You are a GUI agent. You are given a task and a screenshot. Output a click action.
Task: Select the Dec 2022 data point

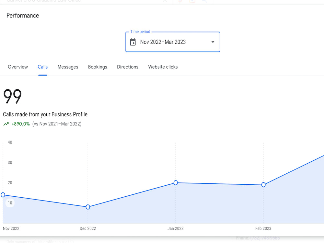point(88,207)
